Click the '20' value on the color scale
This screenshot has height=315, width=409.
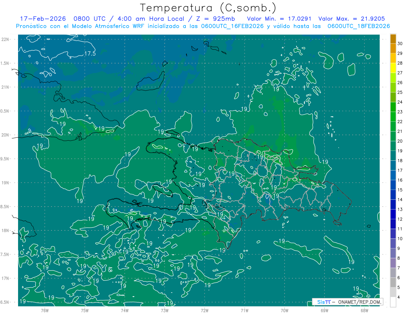(x=400, y=141)
